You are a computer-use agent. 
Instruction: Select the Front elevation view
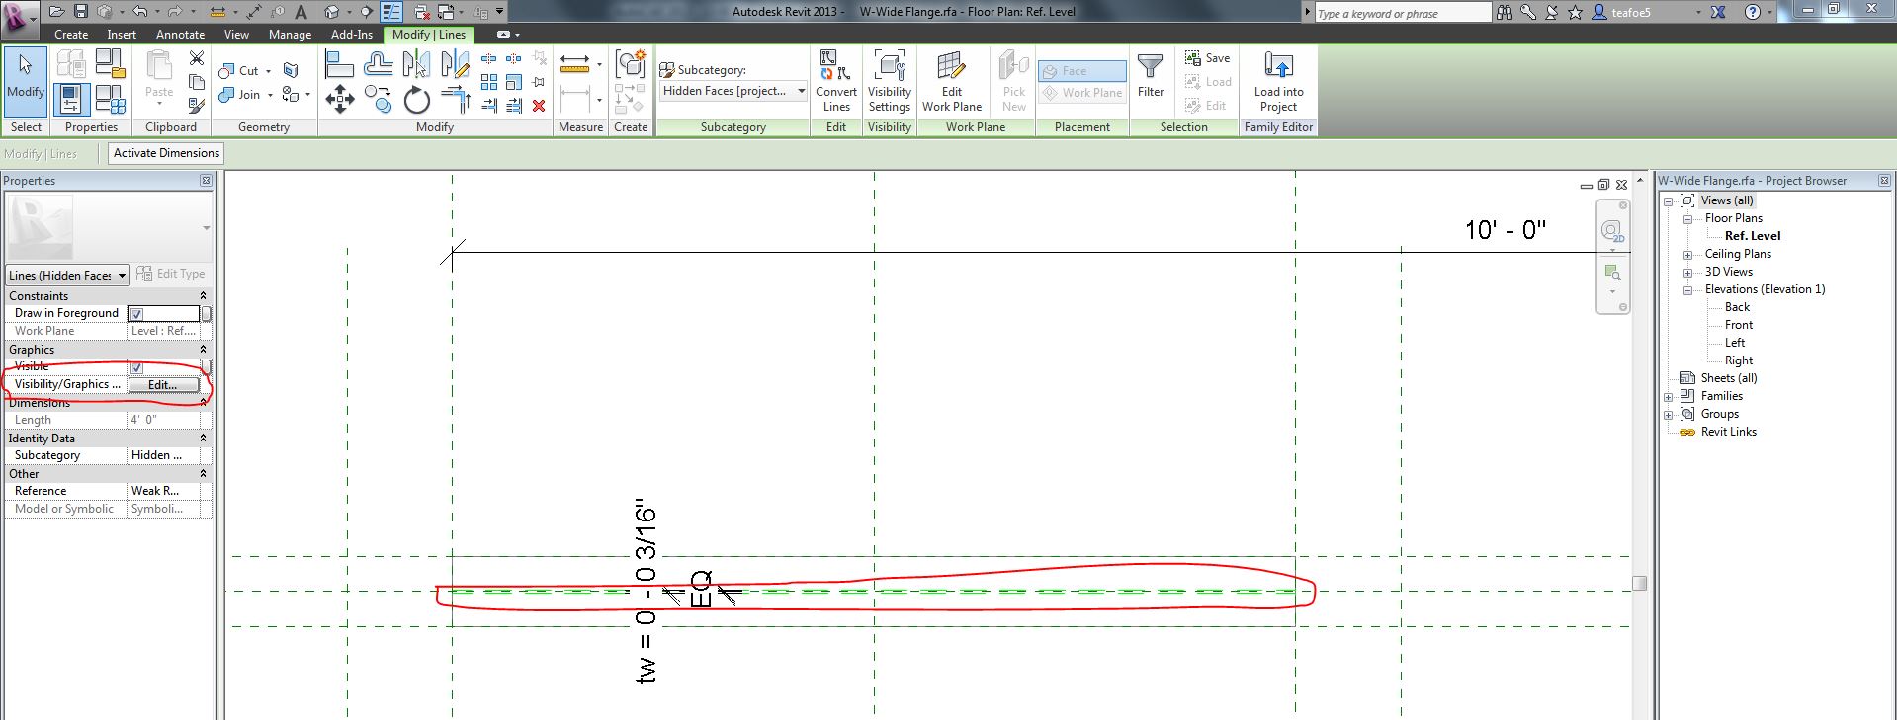[x=1739, y=325]
